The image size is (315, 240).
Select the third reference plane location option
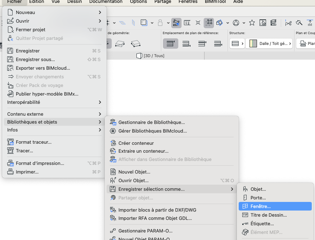click(x=202, y=43)
